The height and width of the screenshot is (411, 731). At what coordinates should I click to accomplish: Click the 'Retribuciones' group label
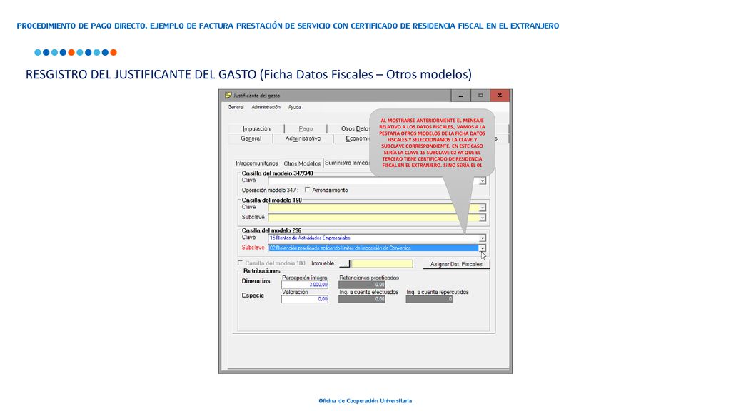pyautogui.click(x=261, y=270)
